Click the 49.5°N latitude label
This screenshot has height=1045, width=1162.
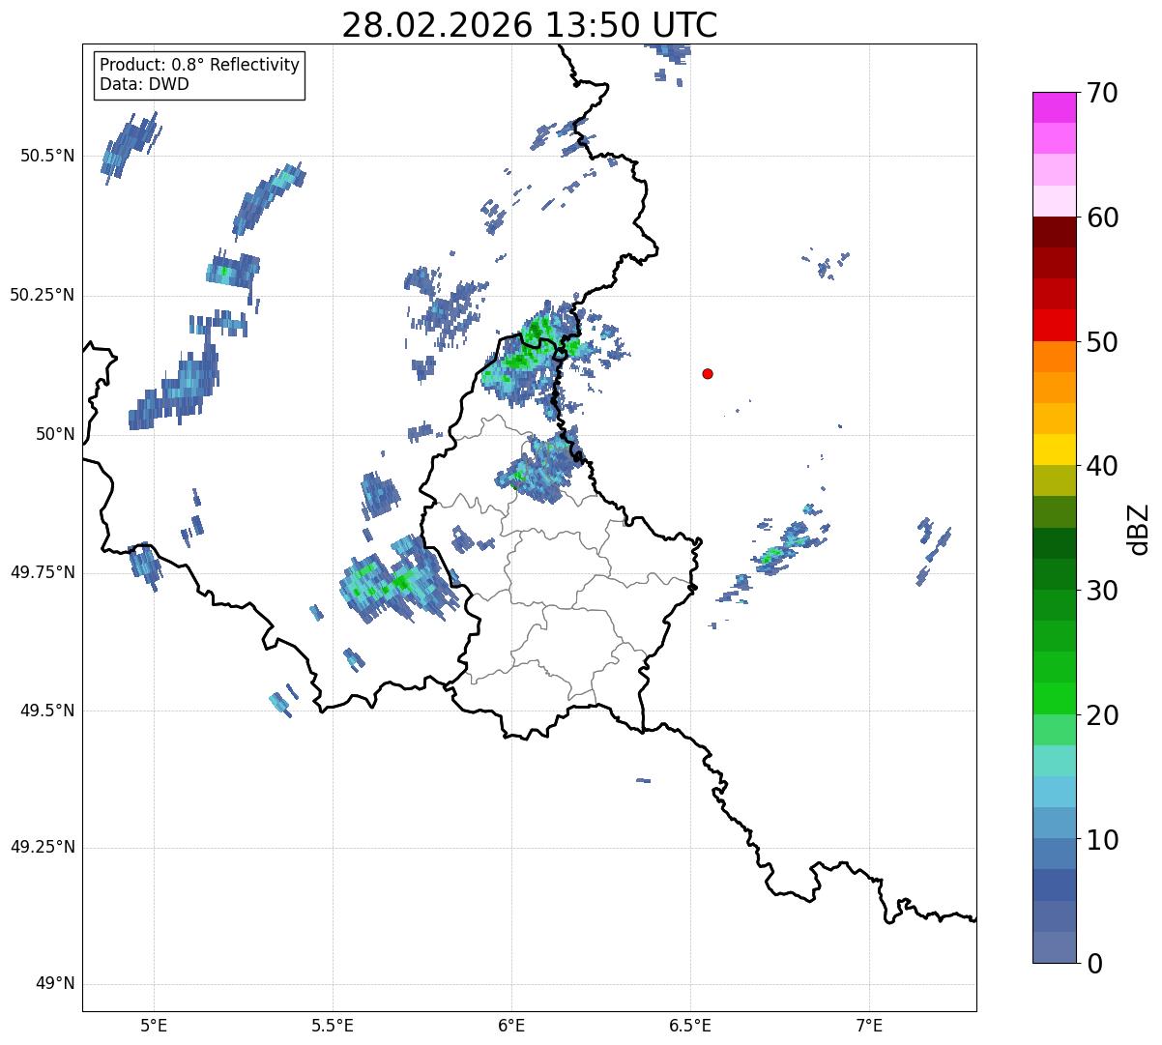[47, 711]
